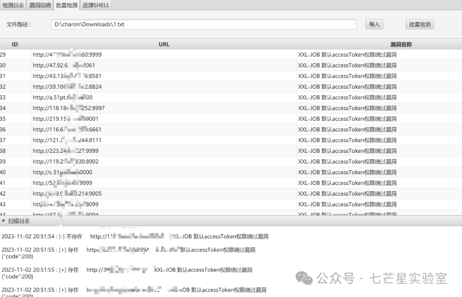Click the URL starting http://219.15

click(x=65, y=119)
